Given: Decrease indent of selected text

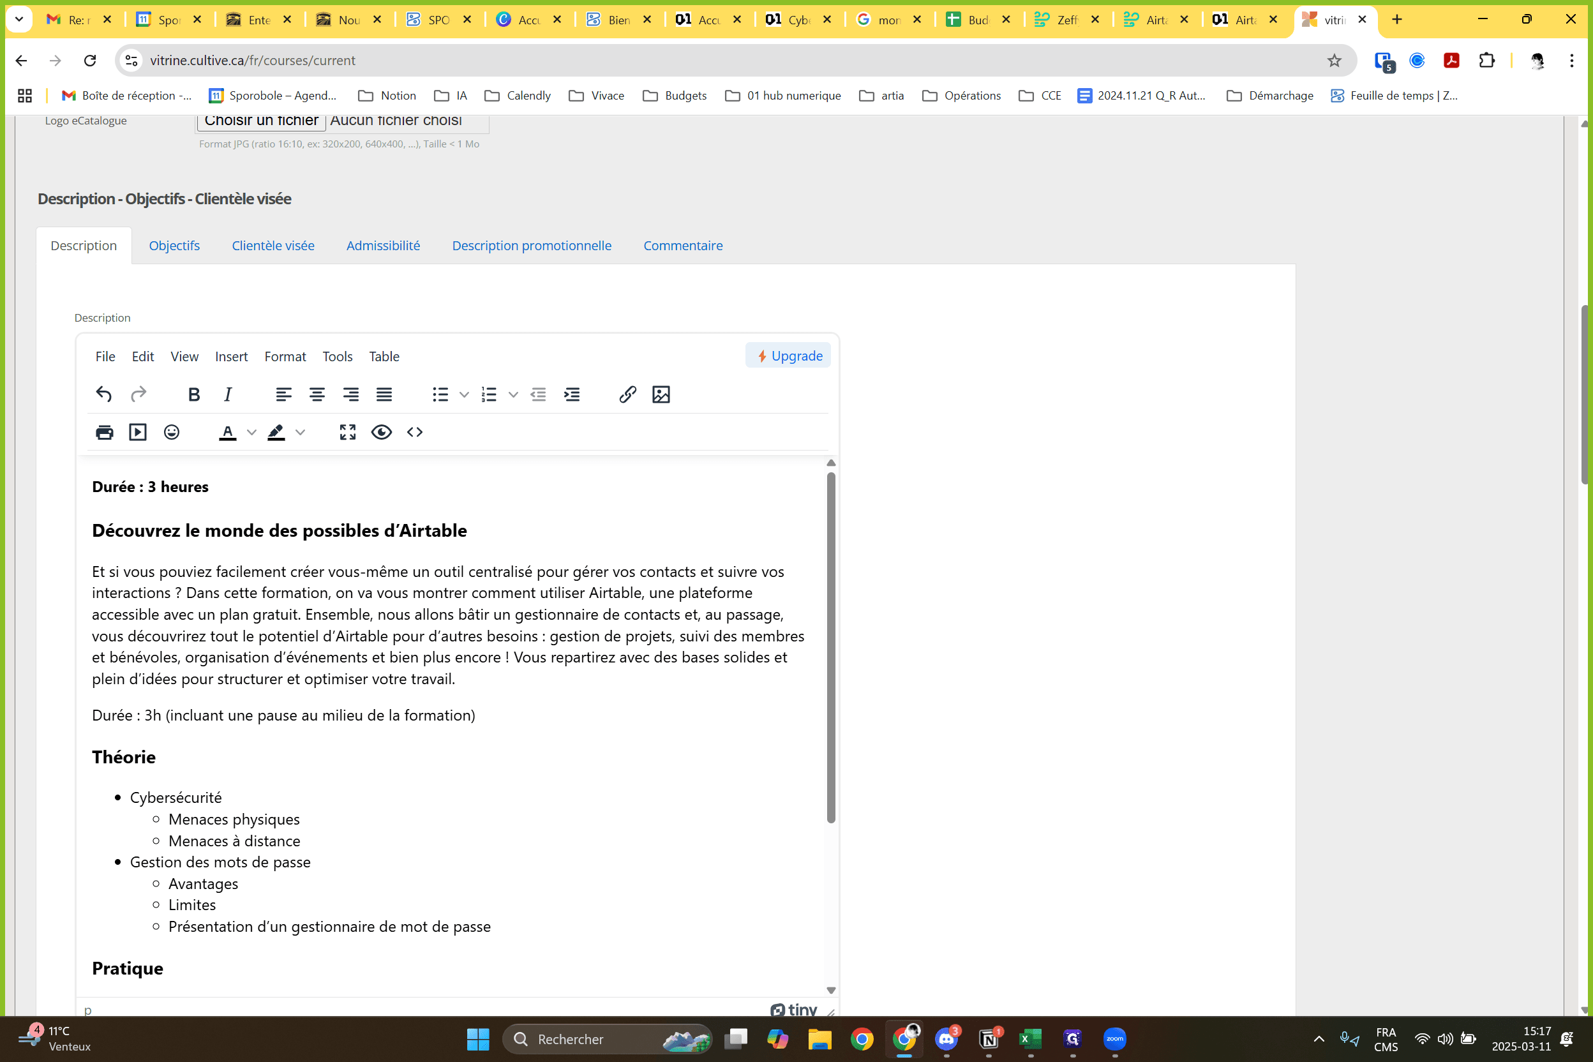Looking at the screenshot, I should pyautogui.click(x=539, y=394).
